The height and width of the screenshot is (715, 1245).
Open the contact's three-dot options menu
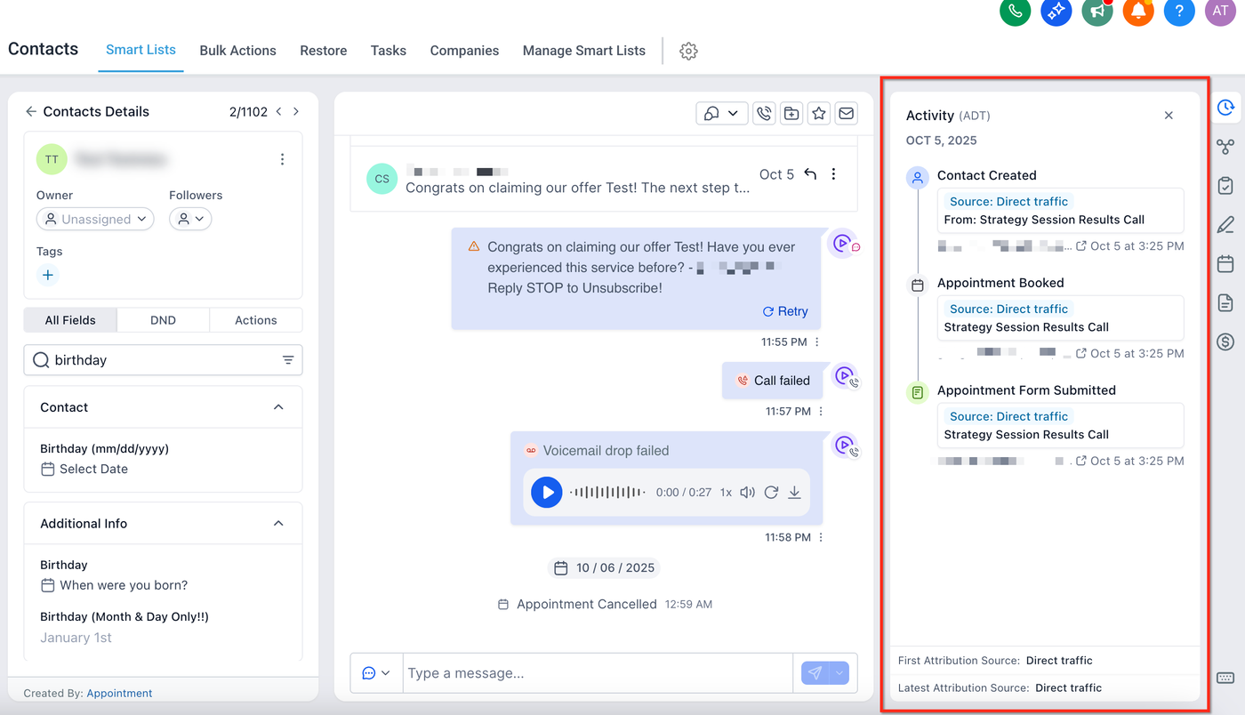(x=282, y=159)
